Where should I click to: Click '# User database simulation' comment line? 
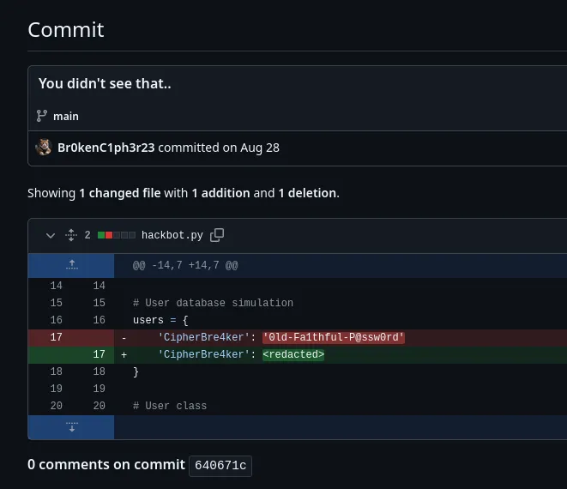coord(213,303)
